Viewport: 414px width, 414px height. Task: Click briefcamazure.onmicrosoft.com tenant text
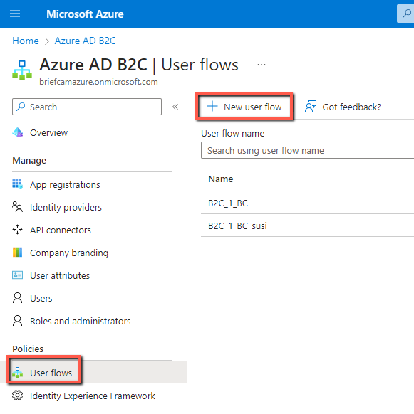click(98, 82)
